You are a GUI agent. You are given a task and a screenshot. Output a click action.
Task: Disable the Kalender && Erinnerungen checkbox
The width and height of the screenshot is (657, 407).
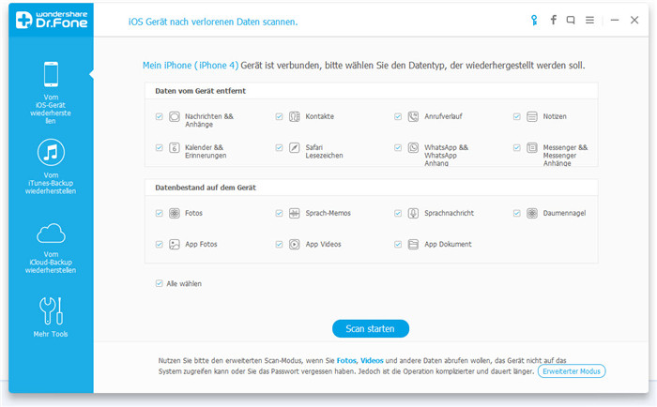(x=160, y=147)
